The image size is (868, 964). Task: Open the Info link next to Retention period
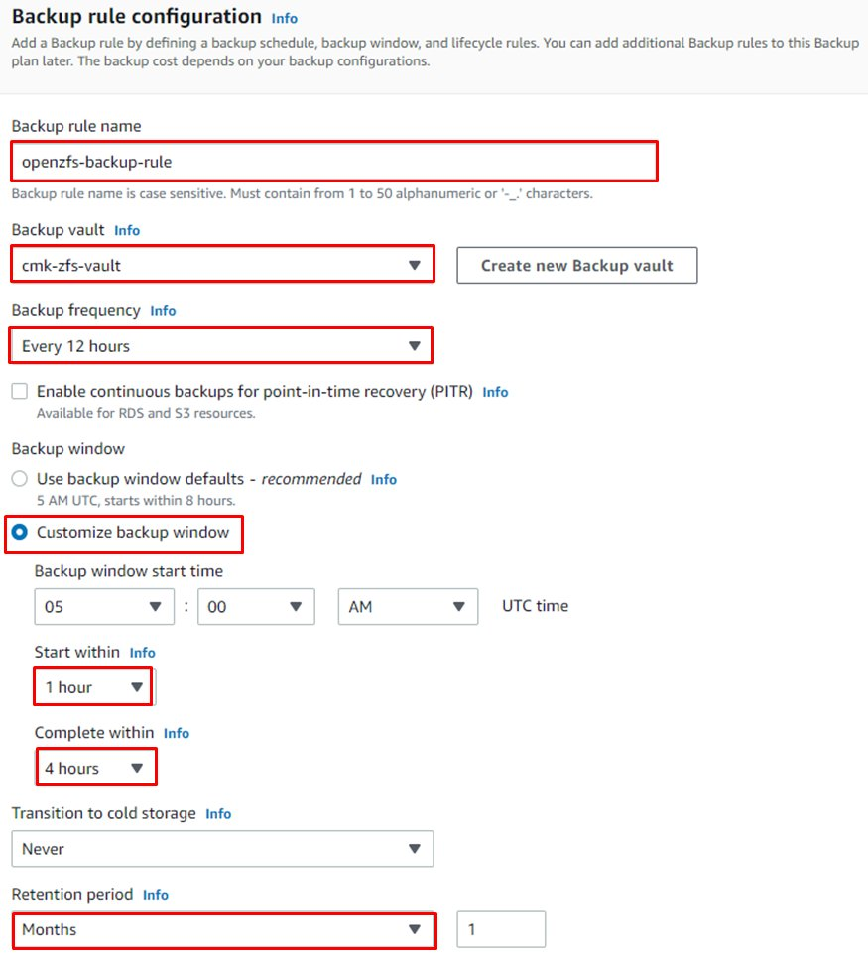click(x=155, y=895)
